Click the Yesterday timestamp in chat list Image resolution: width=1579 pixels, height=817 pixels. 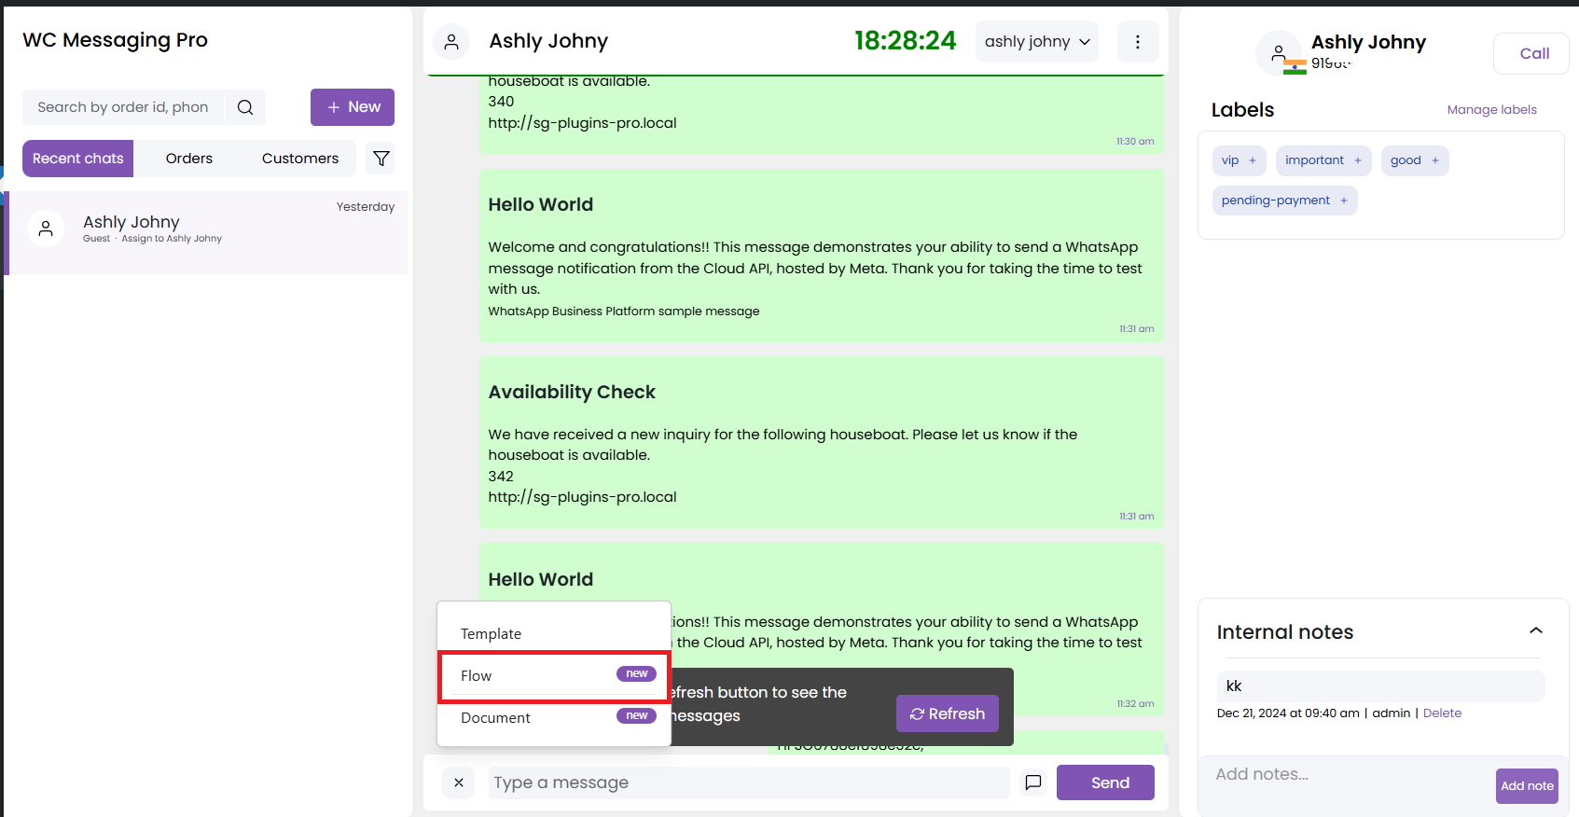[x=366, y=207]
